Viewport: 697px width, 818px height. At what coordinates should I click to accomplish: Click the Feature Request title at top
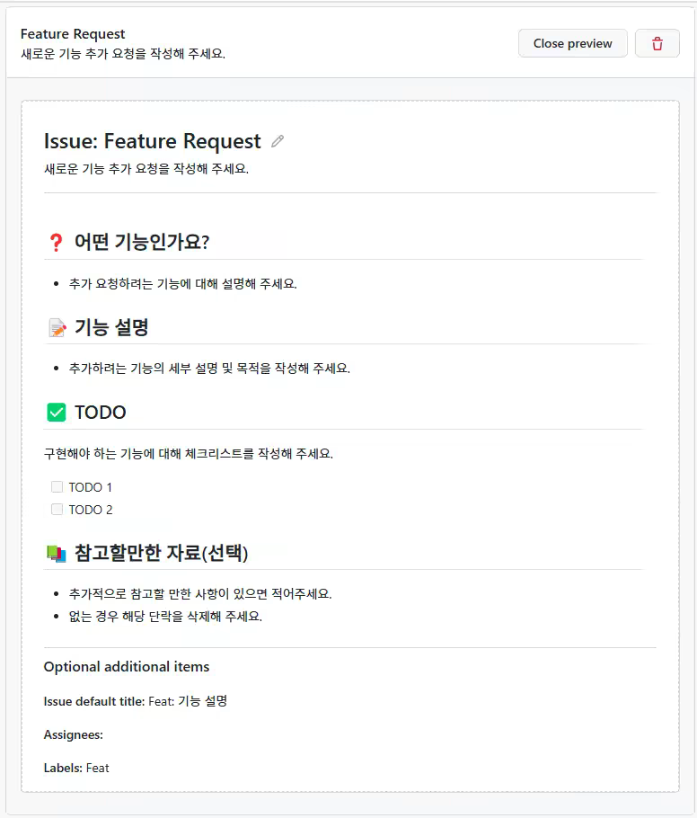click(73, 33)
